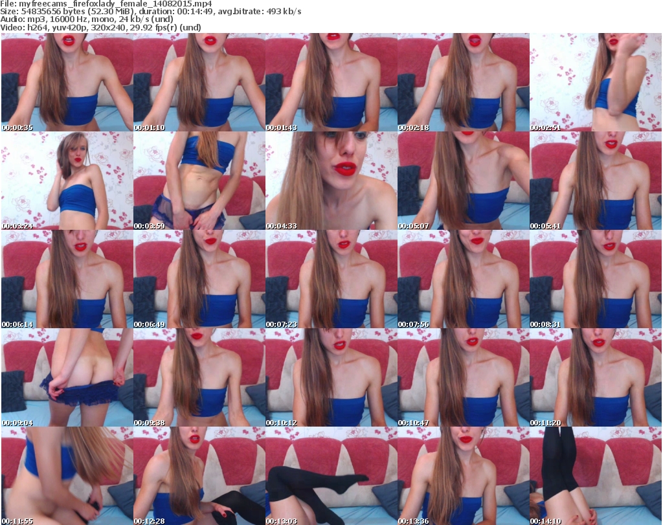
Task: Select the thumbnail timestamped 00:11:20
Action: click(x=596, y=377)
